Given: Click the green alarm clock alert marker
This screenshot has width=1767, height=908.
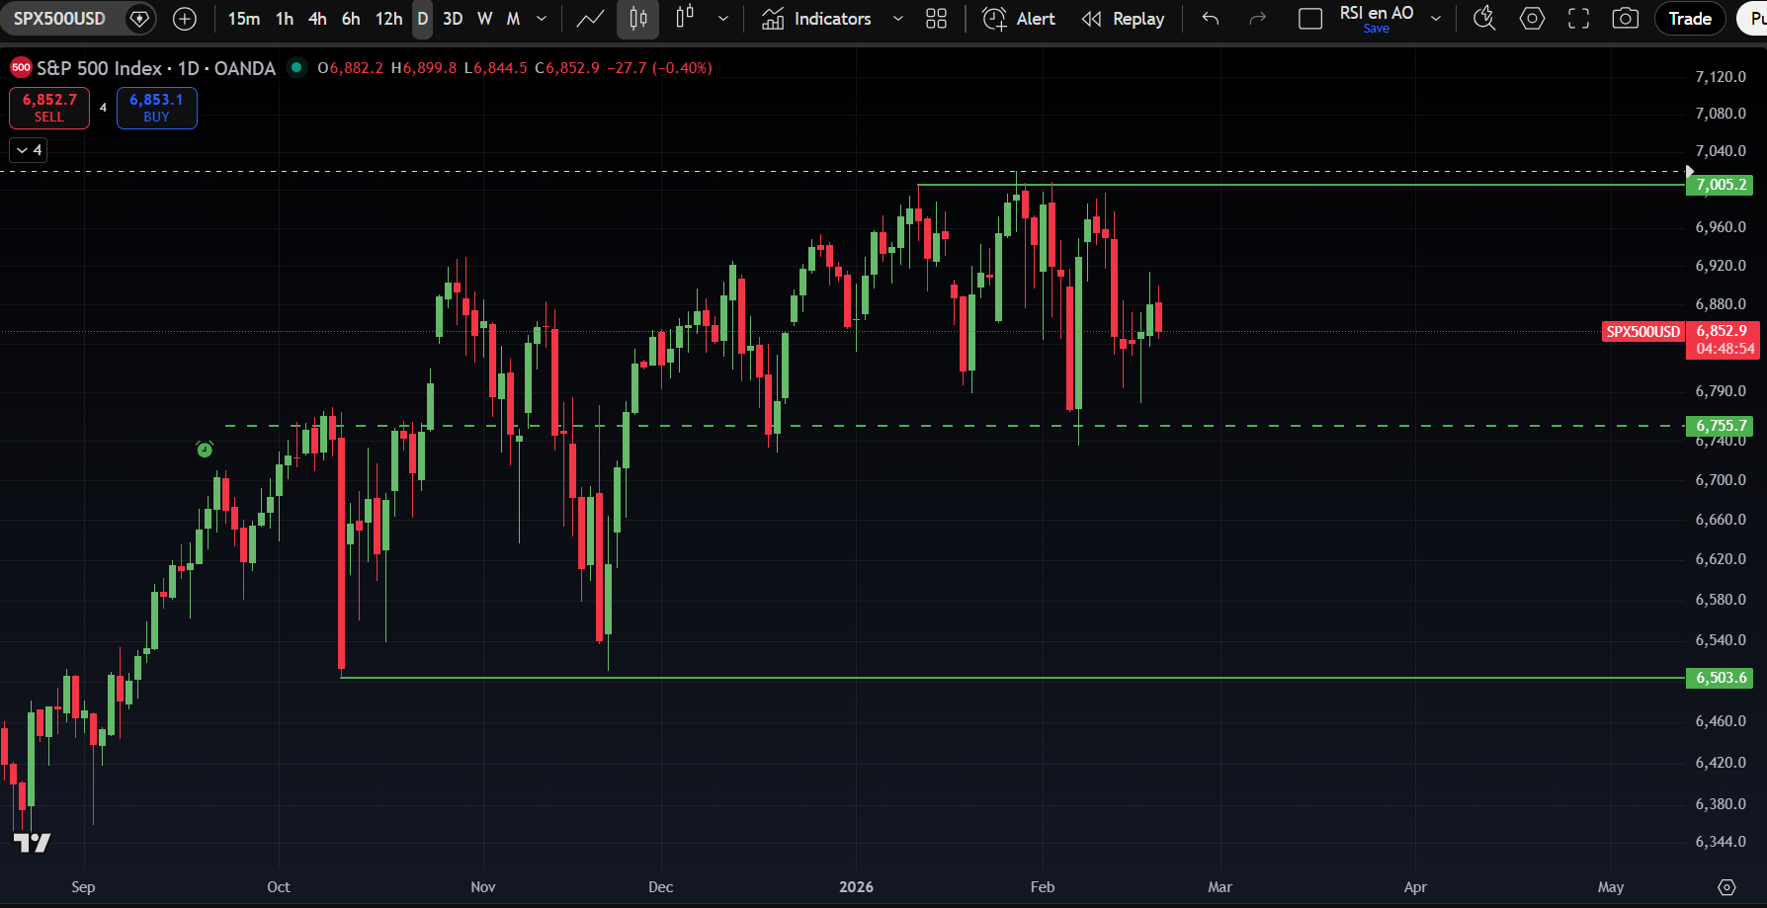Looking at the screenshot, I should tap(205, 450).
